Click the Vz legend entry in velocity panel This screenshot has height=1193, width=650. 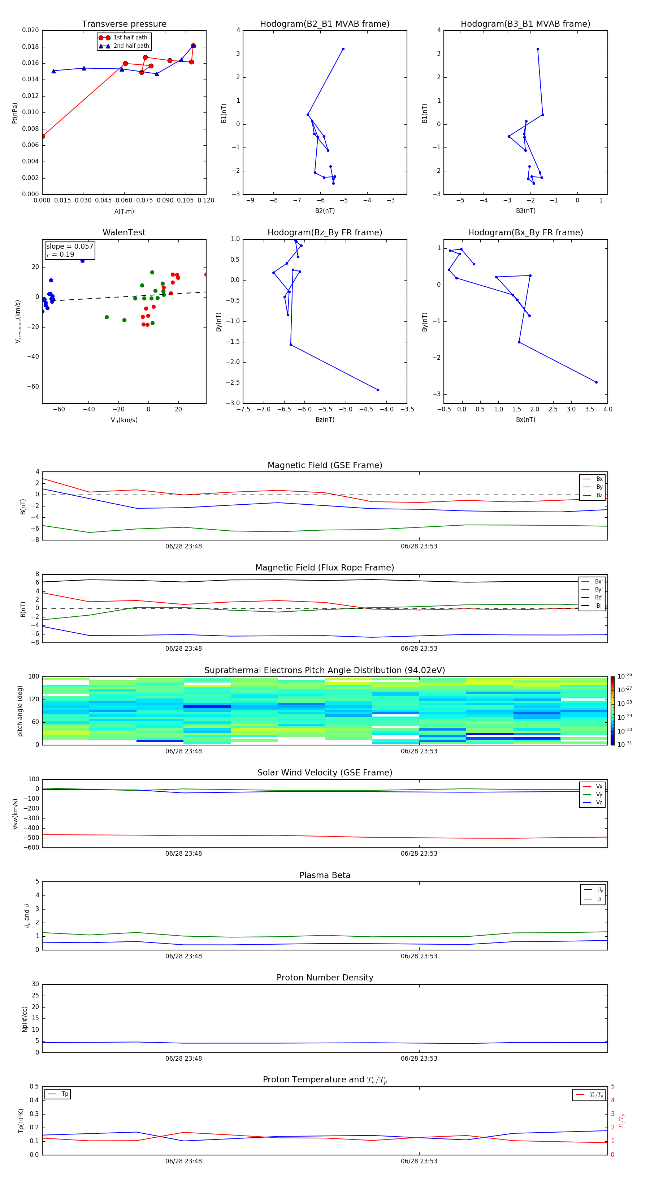coord(593,803)
